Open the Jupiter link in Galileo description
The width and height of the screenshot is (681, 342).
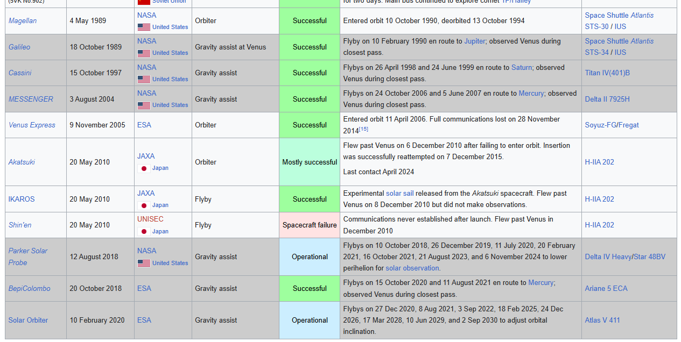(x=475, y=41)
